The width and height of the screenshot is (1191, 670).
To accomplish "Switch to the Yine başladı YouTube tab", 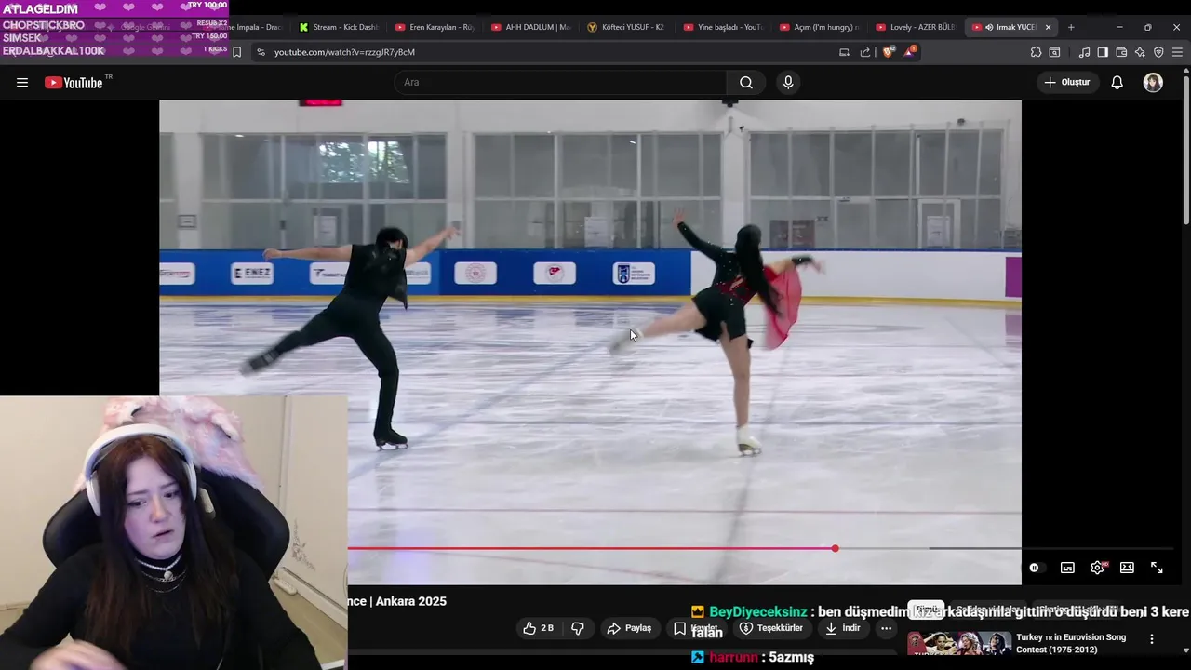I will 723,27.
